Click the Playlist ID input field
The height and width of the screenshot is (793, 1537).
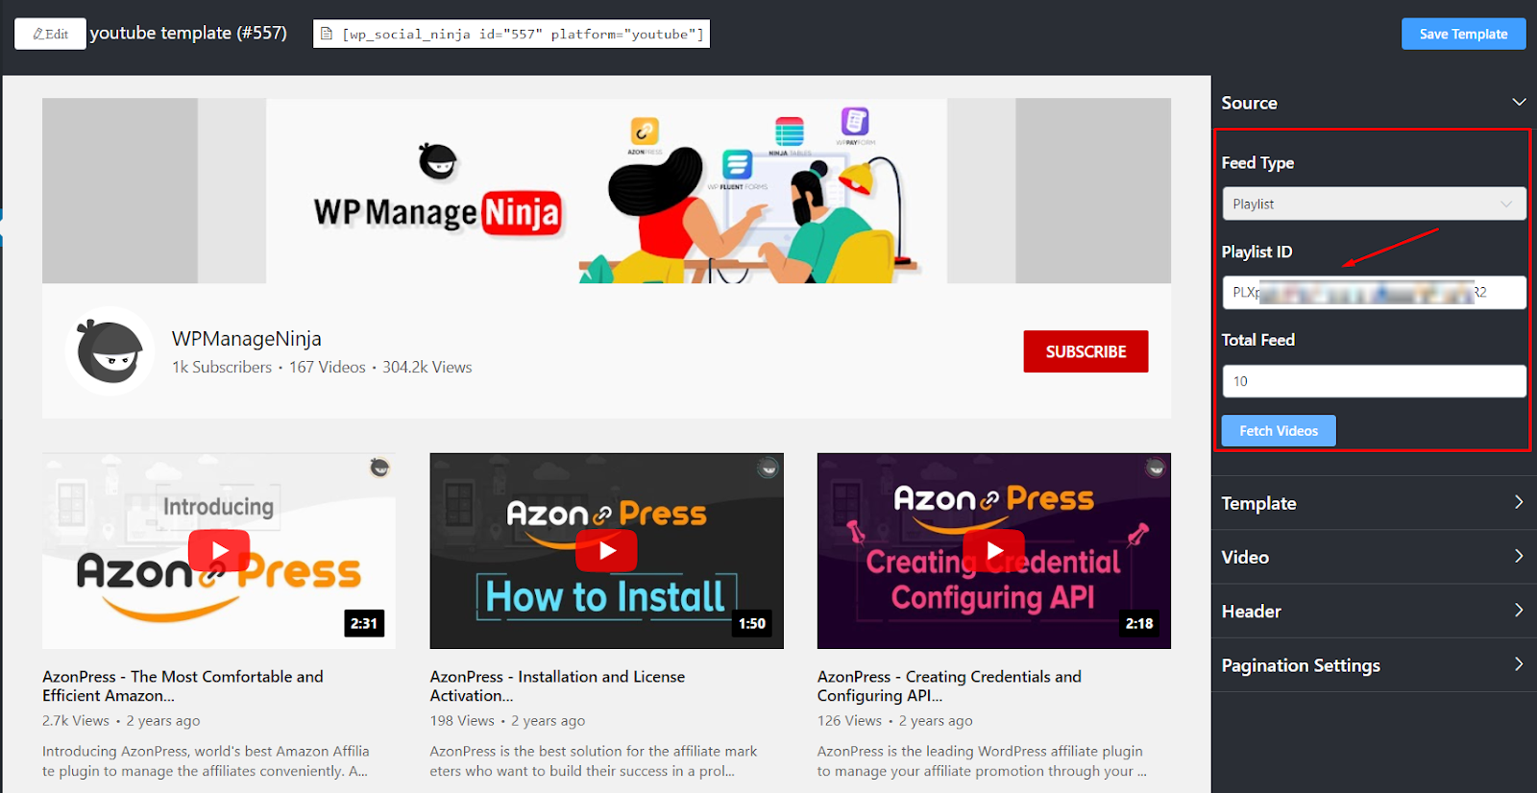tap(1374, 292)
